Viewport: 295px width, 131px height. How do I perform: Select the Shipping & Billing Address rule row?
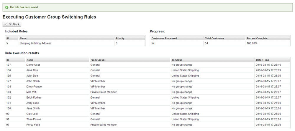point(75,43)
